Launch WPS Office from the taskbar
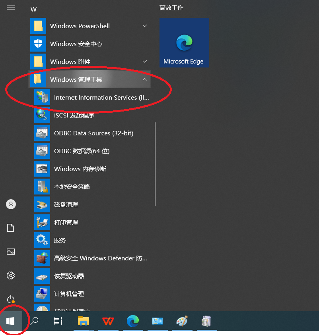The image size is (319, 335). click(108, 321)
